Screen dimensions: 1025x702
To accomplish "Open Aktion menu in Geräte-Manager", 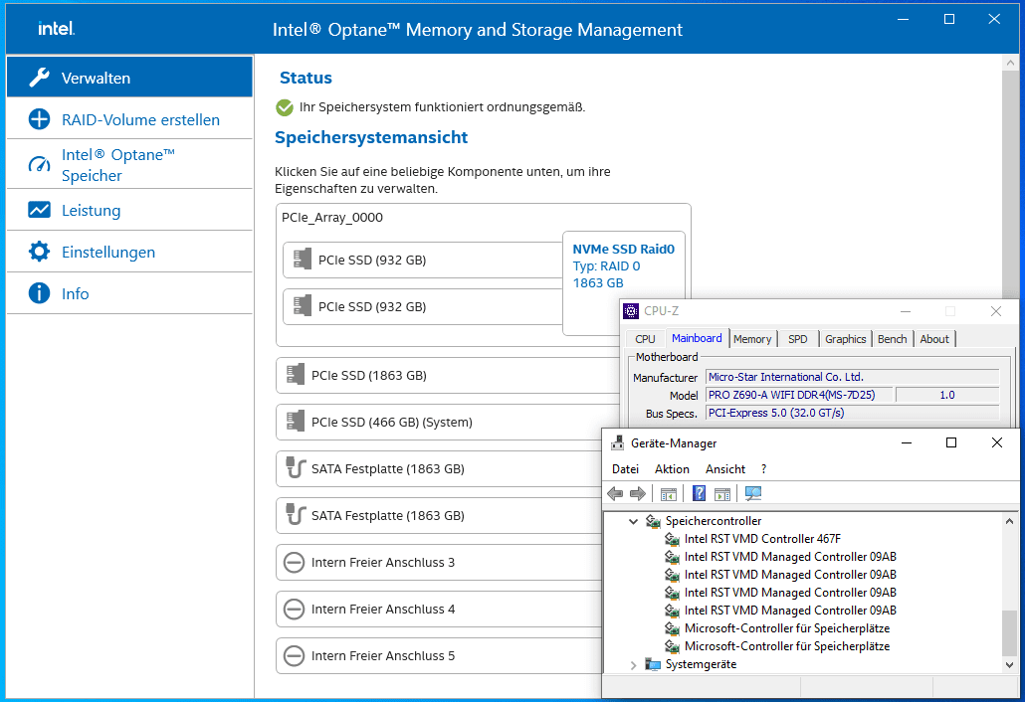I will tap(672, 469).
